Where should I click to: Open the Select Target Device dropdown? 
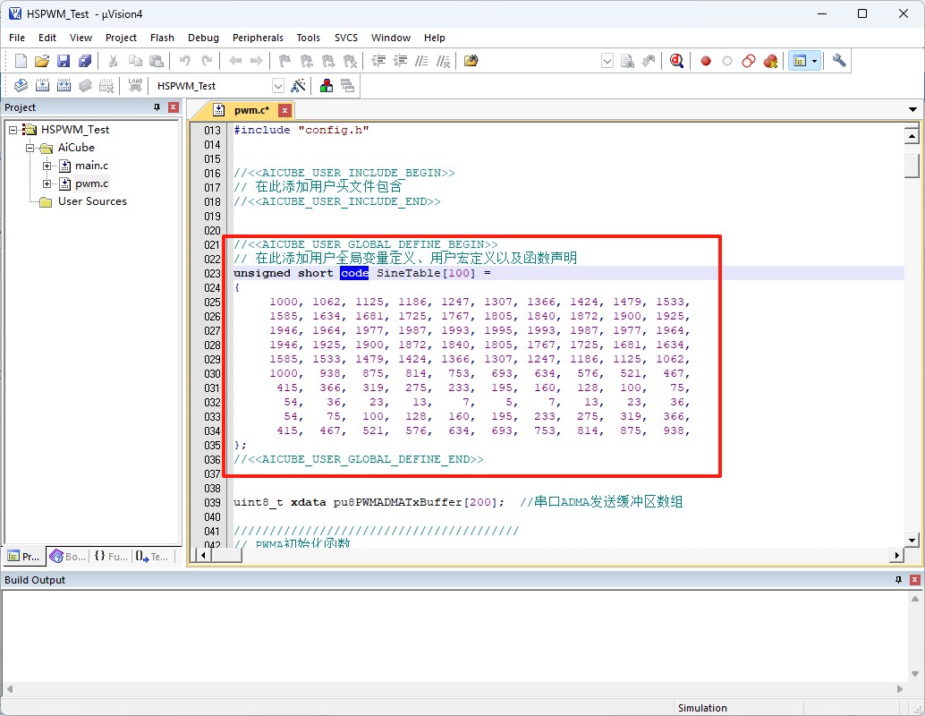pyautogui.click(x=277, y=85)
